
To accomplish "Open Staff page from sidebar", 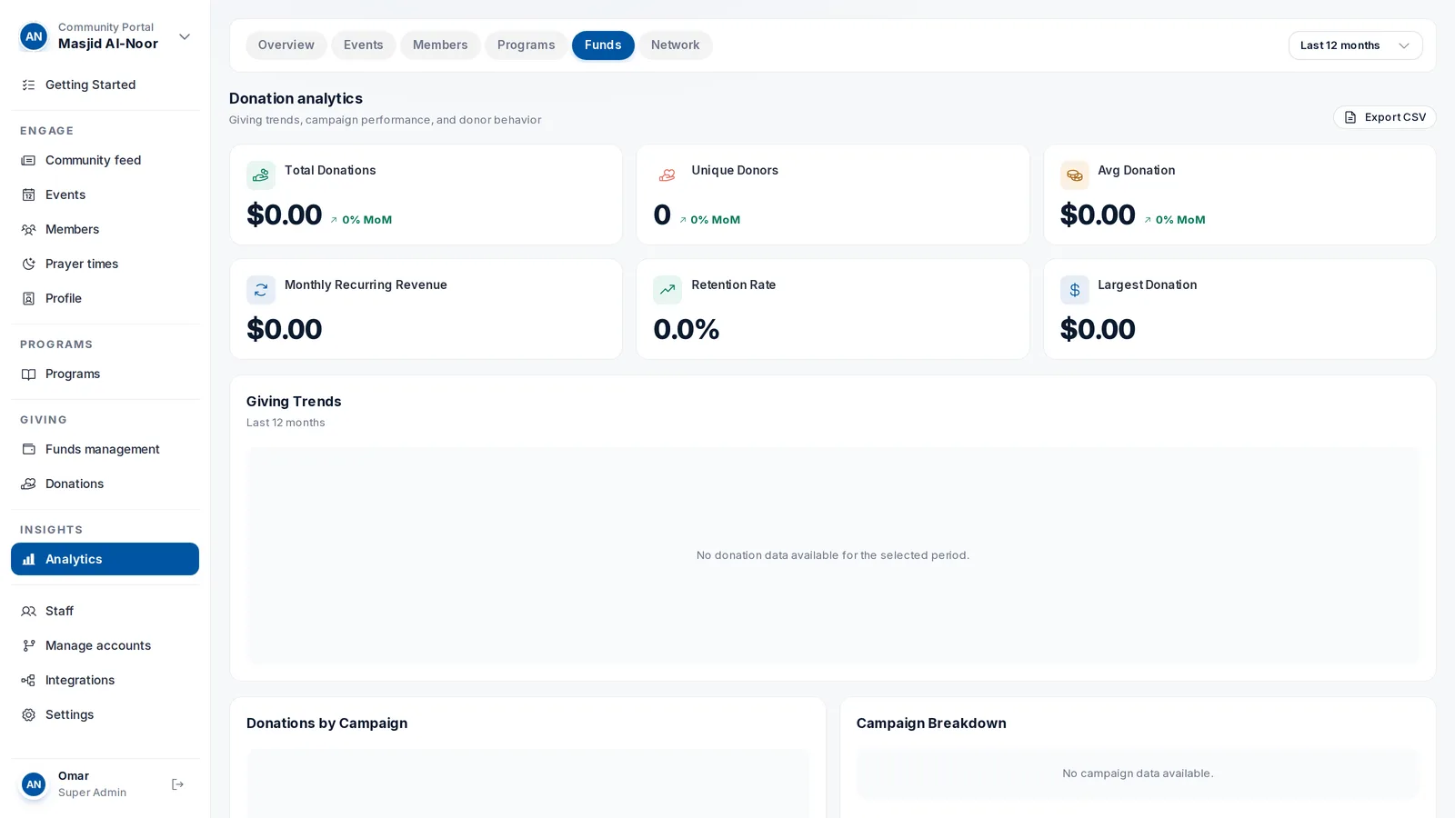I will point(105,611).
